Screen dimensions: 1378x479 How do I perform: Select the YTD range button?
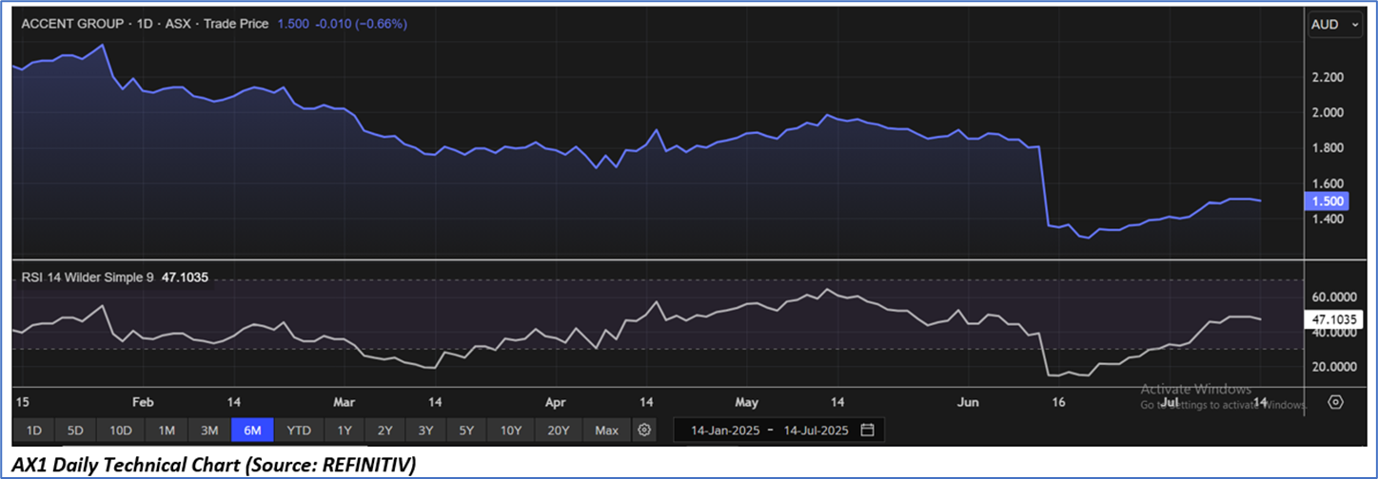299,431
